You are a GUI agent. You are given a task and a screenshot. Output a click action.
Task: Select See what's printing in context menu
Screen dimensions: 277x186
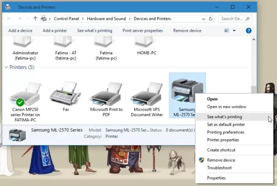tap(234, 117)
